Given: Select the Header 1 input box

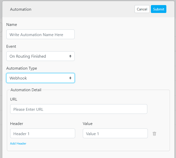Looking at the screenshot, I should (x=42, y=134).
